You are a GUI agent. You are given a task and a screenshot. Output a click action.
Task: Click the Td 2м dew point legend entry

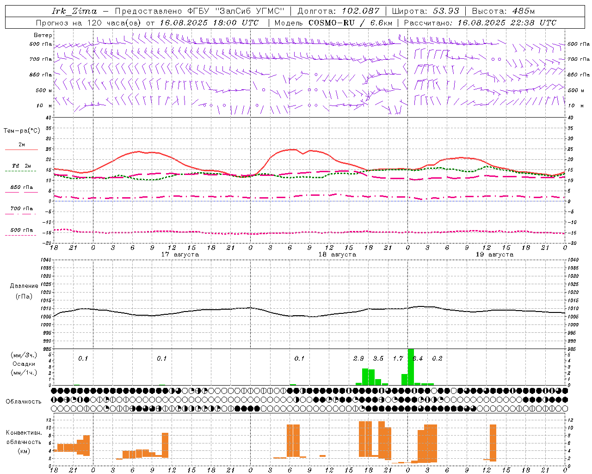[21, 166]
